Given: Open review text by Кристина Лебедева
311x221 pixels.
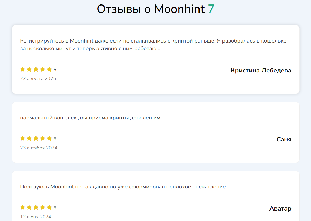Looking at the screenshot, I should (x=153, y=45).
